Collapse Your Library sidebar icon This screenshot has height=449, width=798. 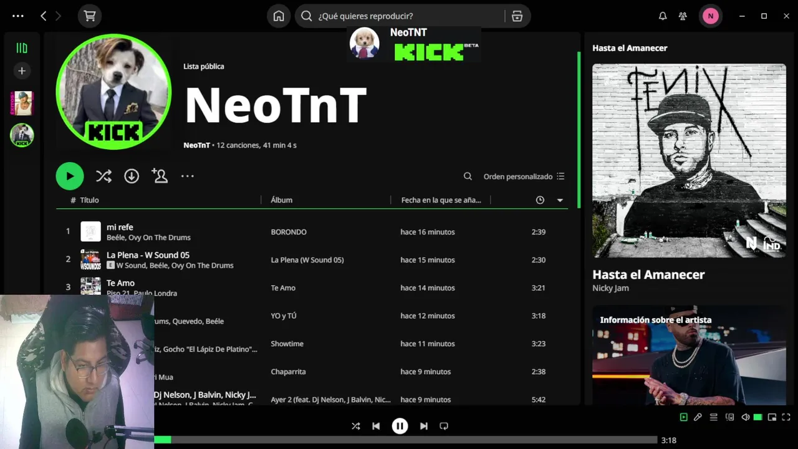point(22,48)
